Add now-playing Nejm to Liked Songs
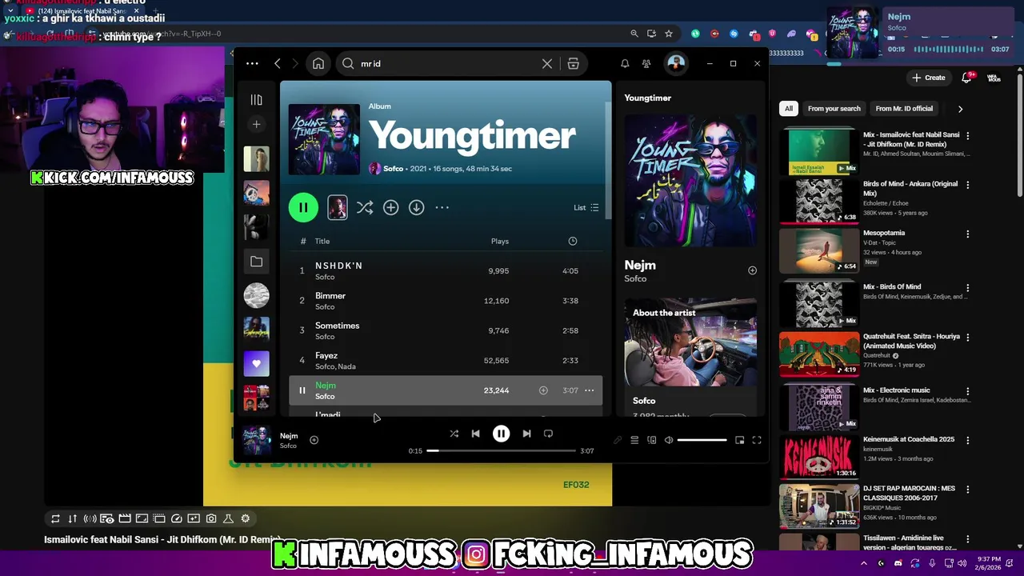The height and width of the screenshot is (576, 1024). [x=314, y=440]
